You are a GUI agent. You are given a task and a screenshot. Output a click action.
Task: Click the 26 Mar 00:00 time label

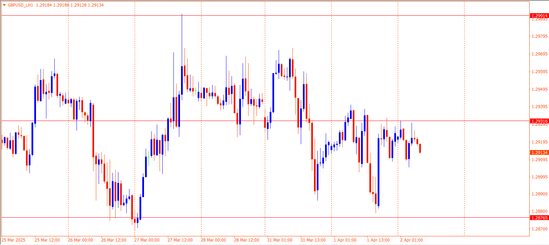pyautogui.click(x=80, y=240)
